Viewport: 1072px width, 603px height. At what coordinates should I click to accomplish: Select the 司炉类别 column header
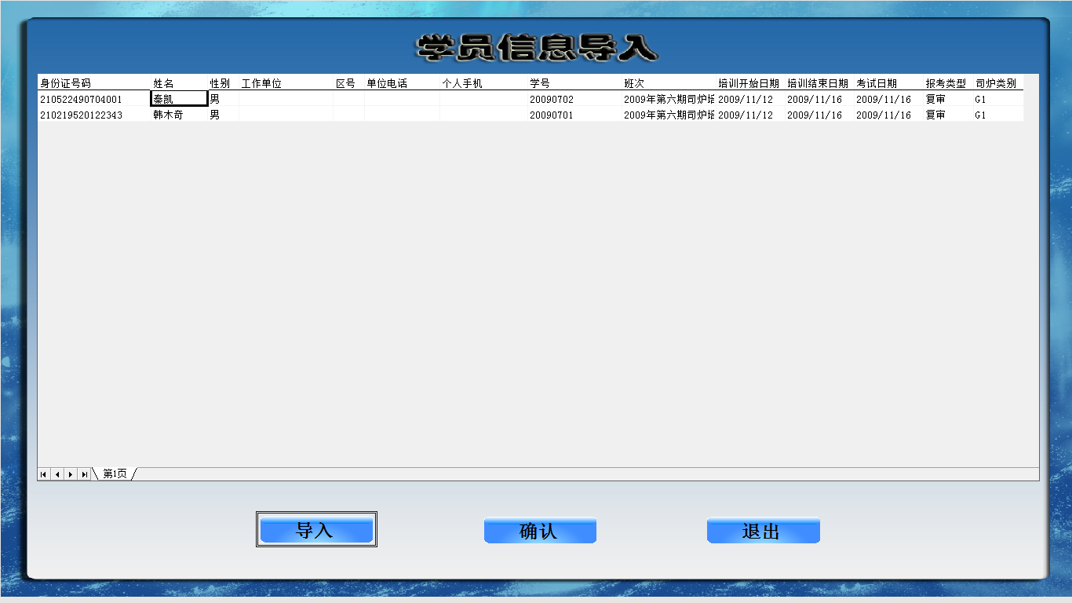997,83
